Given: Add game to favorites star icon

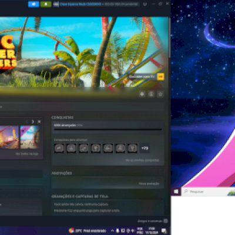Looking at the screenshot, I should [160, 94].
